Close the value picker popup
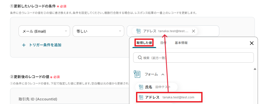269x104 pixels. coord(252,43)
